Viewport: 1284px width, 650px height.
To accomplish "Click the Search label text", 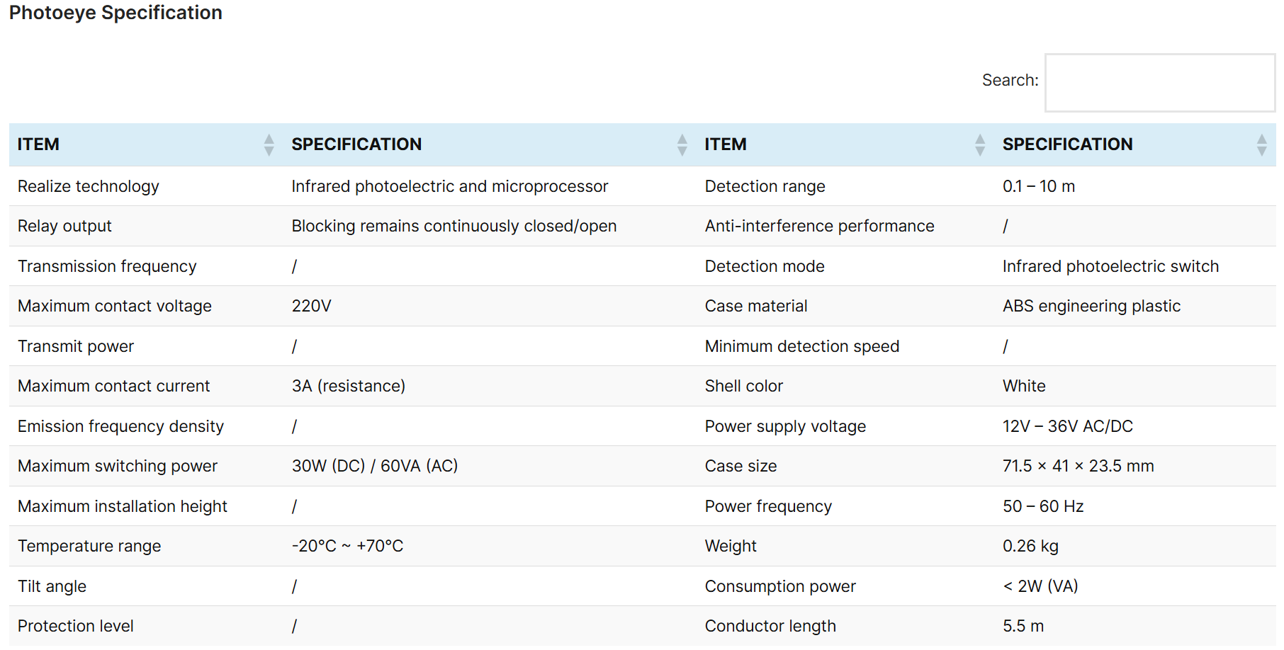I will click(x=1009, y=81).
